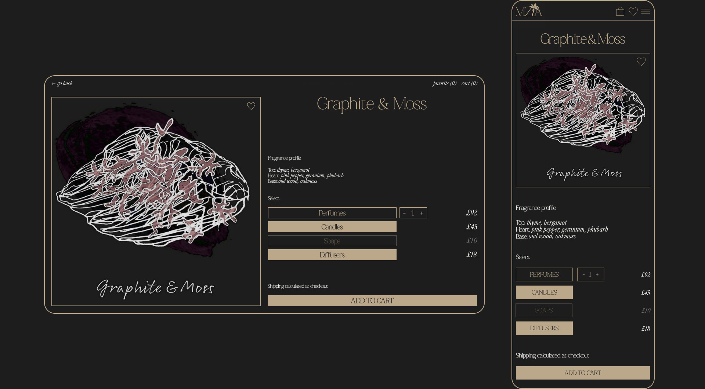Open wishlist heart in mobile header

(633, 12)
